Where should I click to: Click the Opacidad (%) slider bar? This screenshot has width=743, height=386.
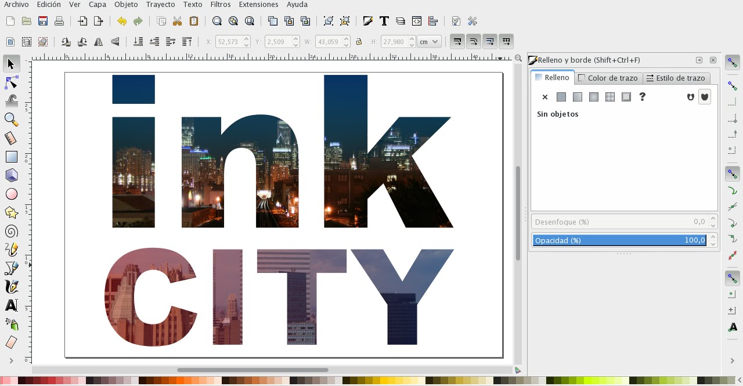click(x=619, y=240)
